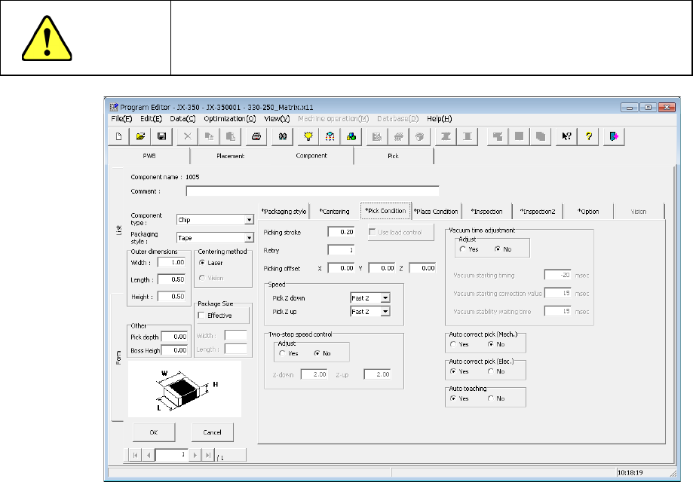
Task: Click the Open folder toolbar icon
Action: click(x=140, y=136)
